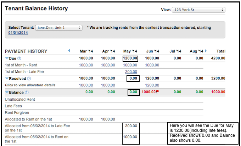Click the May late fee 200.00 link
This screenshot has height=146, width=241.
[131, 72]
